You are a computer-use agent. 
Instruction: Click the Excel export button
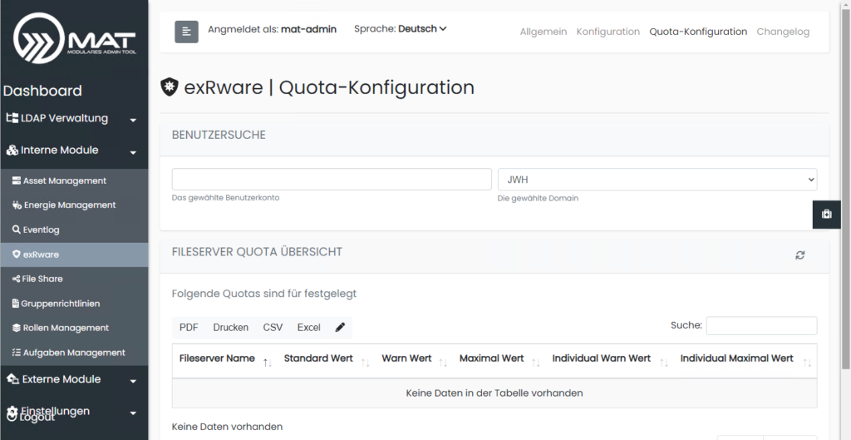coord(308,328)
